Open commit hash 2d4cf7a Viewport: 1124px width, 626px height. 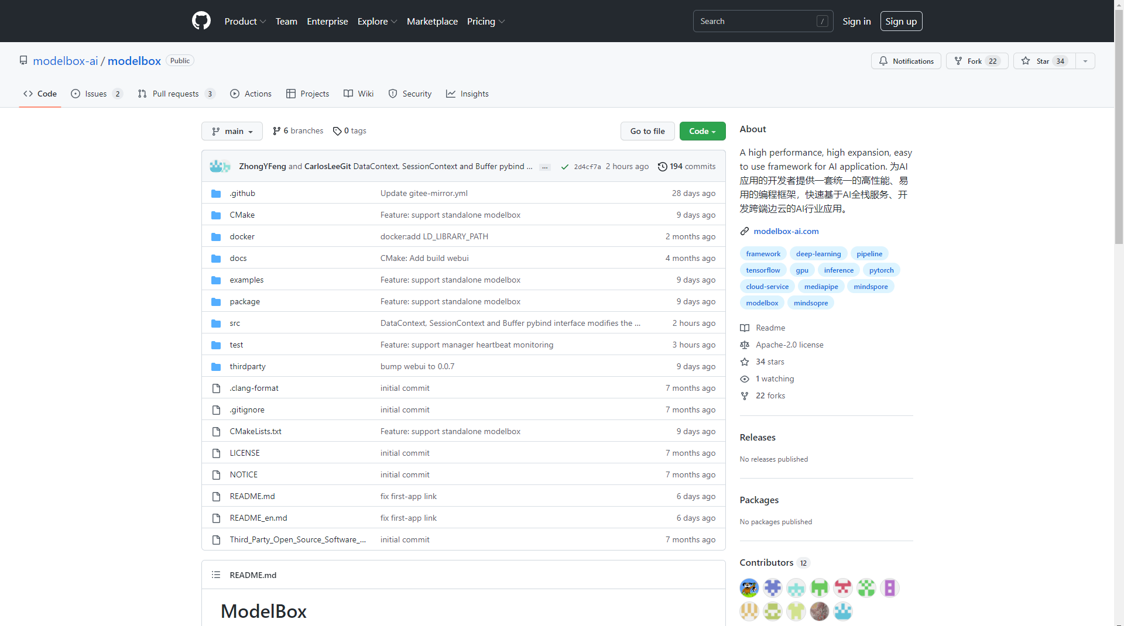587,167
